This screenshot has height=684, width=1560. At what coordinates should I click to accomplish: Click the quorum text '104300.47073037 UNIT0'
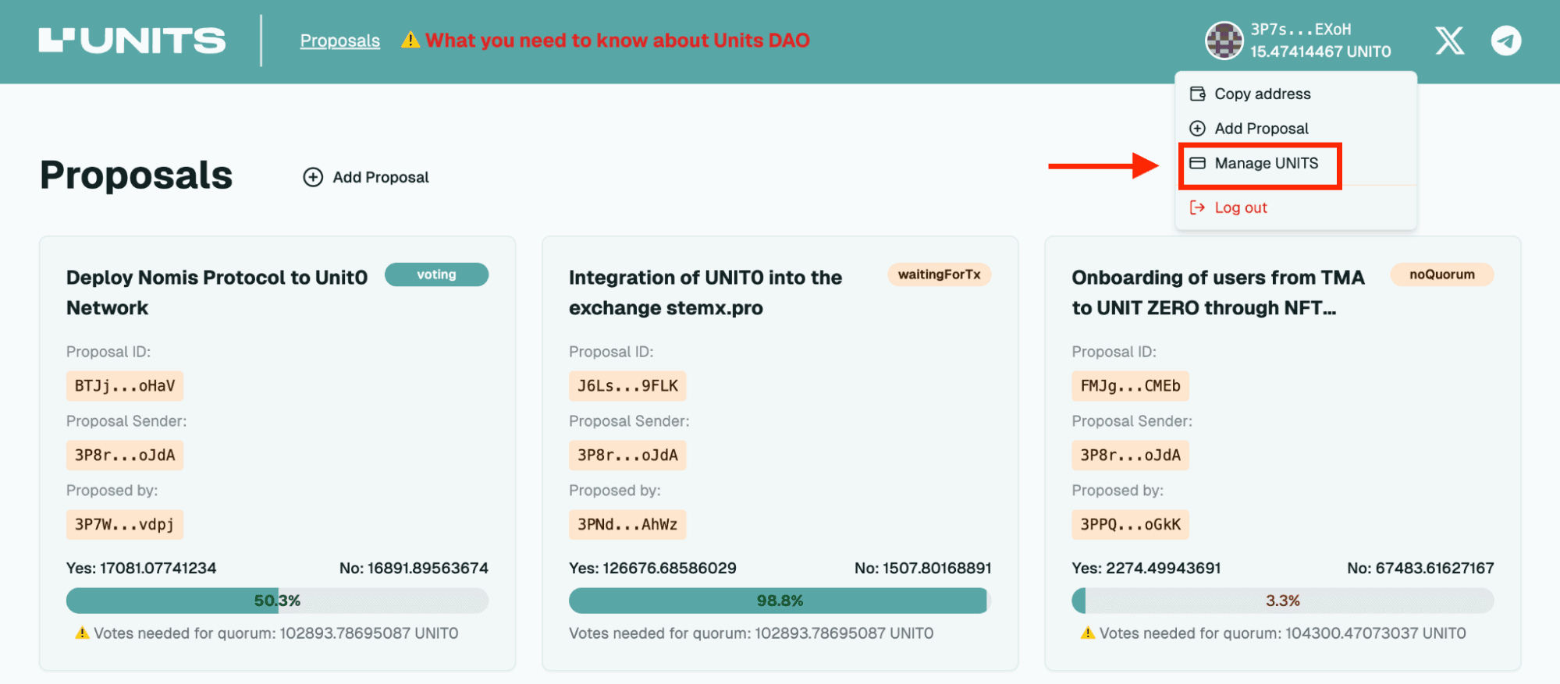(1376, 633)
